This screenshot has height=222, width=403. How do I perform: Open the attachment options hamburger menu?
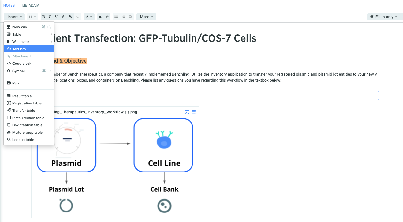[x=194, y=112]
